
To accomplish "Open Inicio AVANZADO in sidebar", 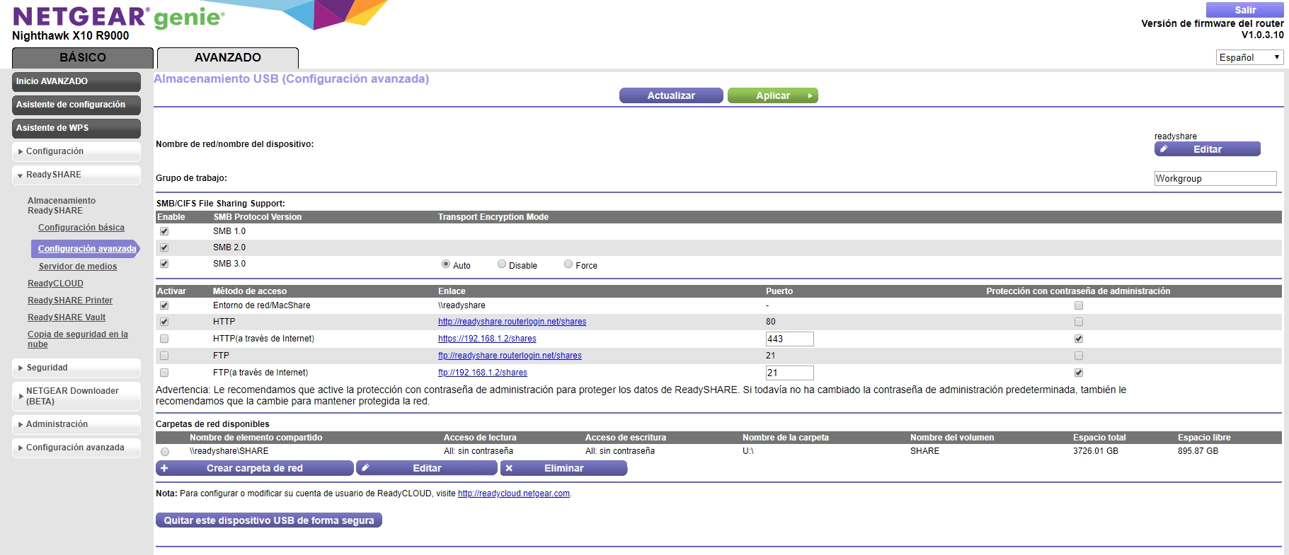I will (x=76, y=81).
